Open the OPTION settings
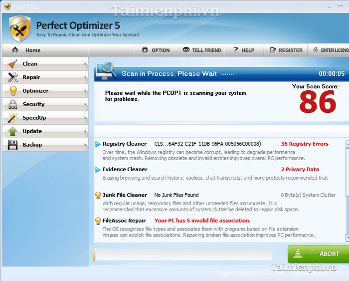This screenshot has height=281, width=349. pyautogui.click(x=157, y=50)
